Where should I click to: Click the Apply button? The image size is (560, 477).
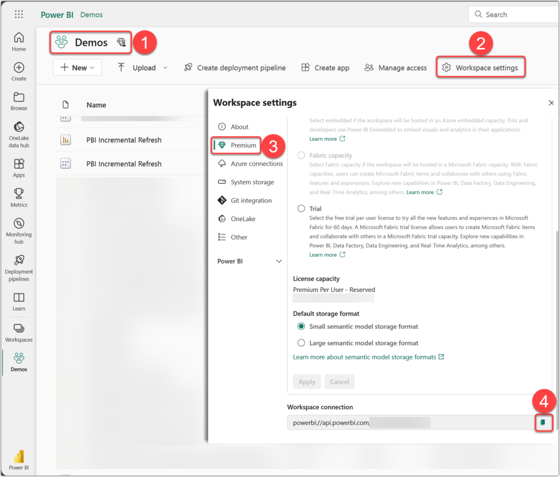[307, 382]
